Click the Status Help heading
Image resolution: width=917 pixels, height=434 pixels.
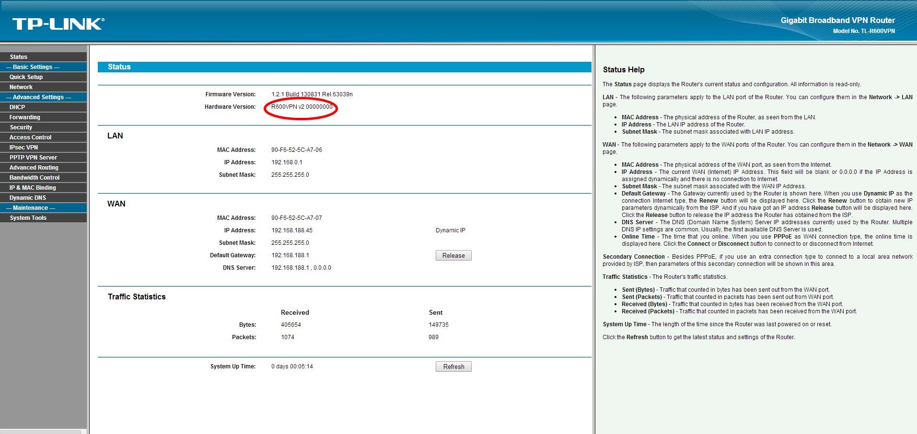click(x=624, y=69)
